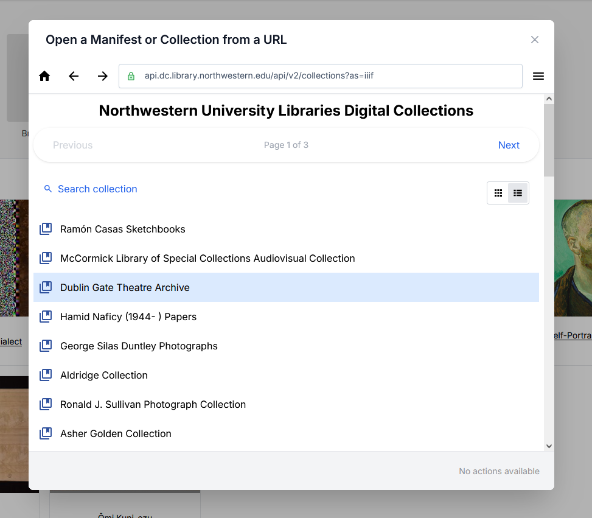The image size is (592, 518).
Task: Click the Previous pagination button
Action: pyautogui.click(x=72, y=145)
